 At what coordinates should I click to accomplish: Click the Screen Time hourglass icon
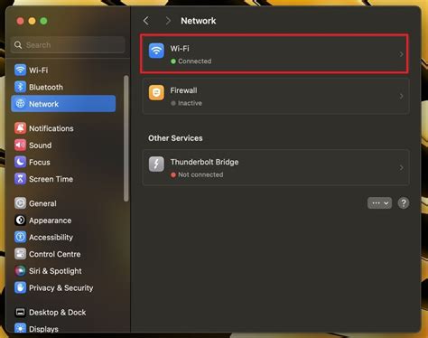point(20,179)
